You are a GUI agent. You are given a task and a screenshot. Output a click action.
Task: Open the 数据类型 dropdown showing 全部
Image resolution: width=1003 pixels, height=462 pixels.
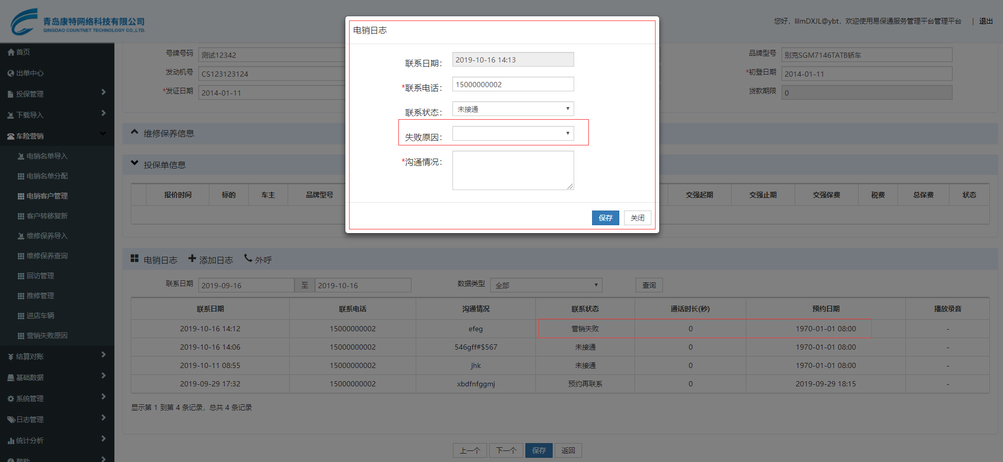(546, 285)
